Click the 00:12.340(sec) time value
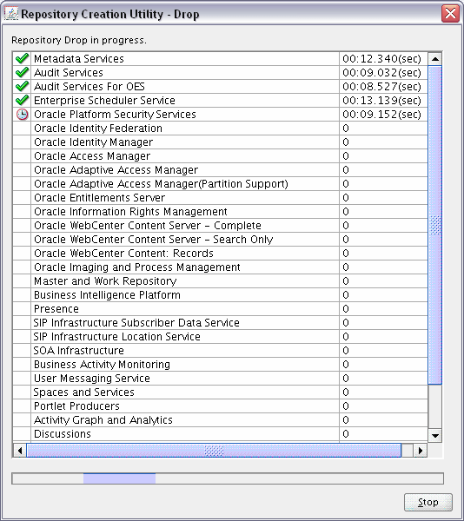The width and height of the screenshot is (464, 521). 382,59
